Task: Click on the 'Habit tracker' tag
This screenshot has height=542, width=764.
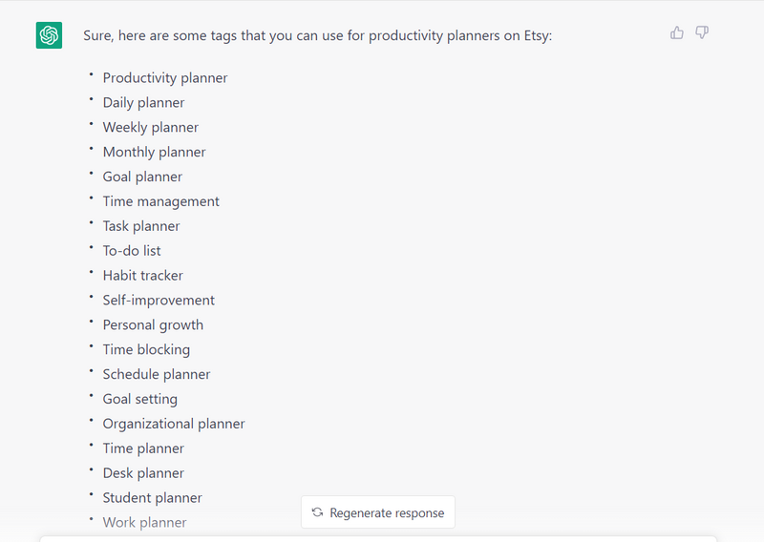Action: pos(142,276)
